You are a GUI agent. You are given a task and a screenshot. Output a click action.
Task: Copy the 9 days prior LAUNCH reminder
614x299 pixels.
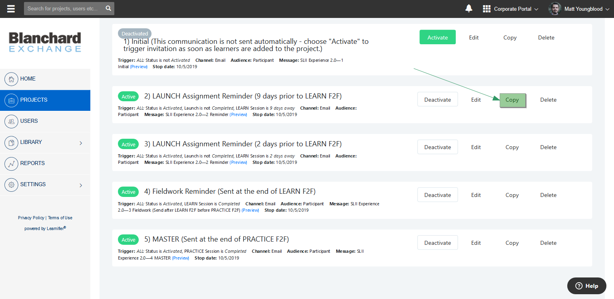512,100
